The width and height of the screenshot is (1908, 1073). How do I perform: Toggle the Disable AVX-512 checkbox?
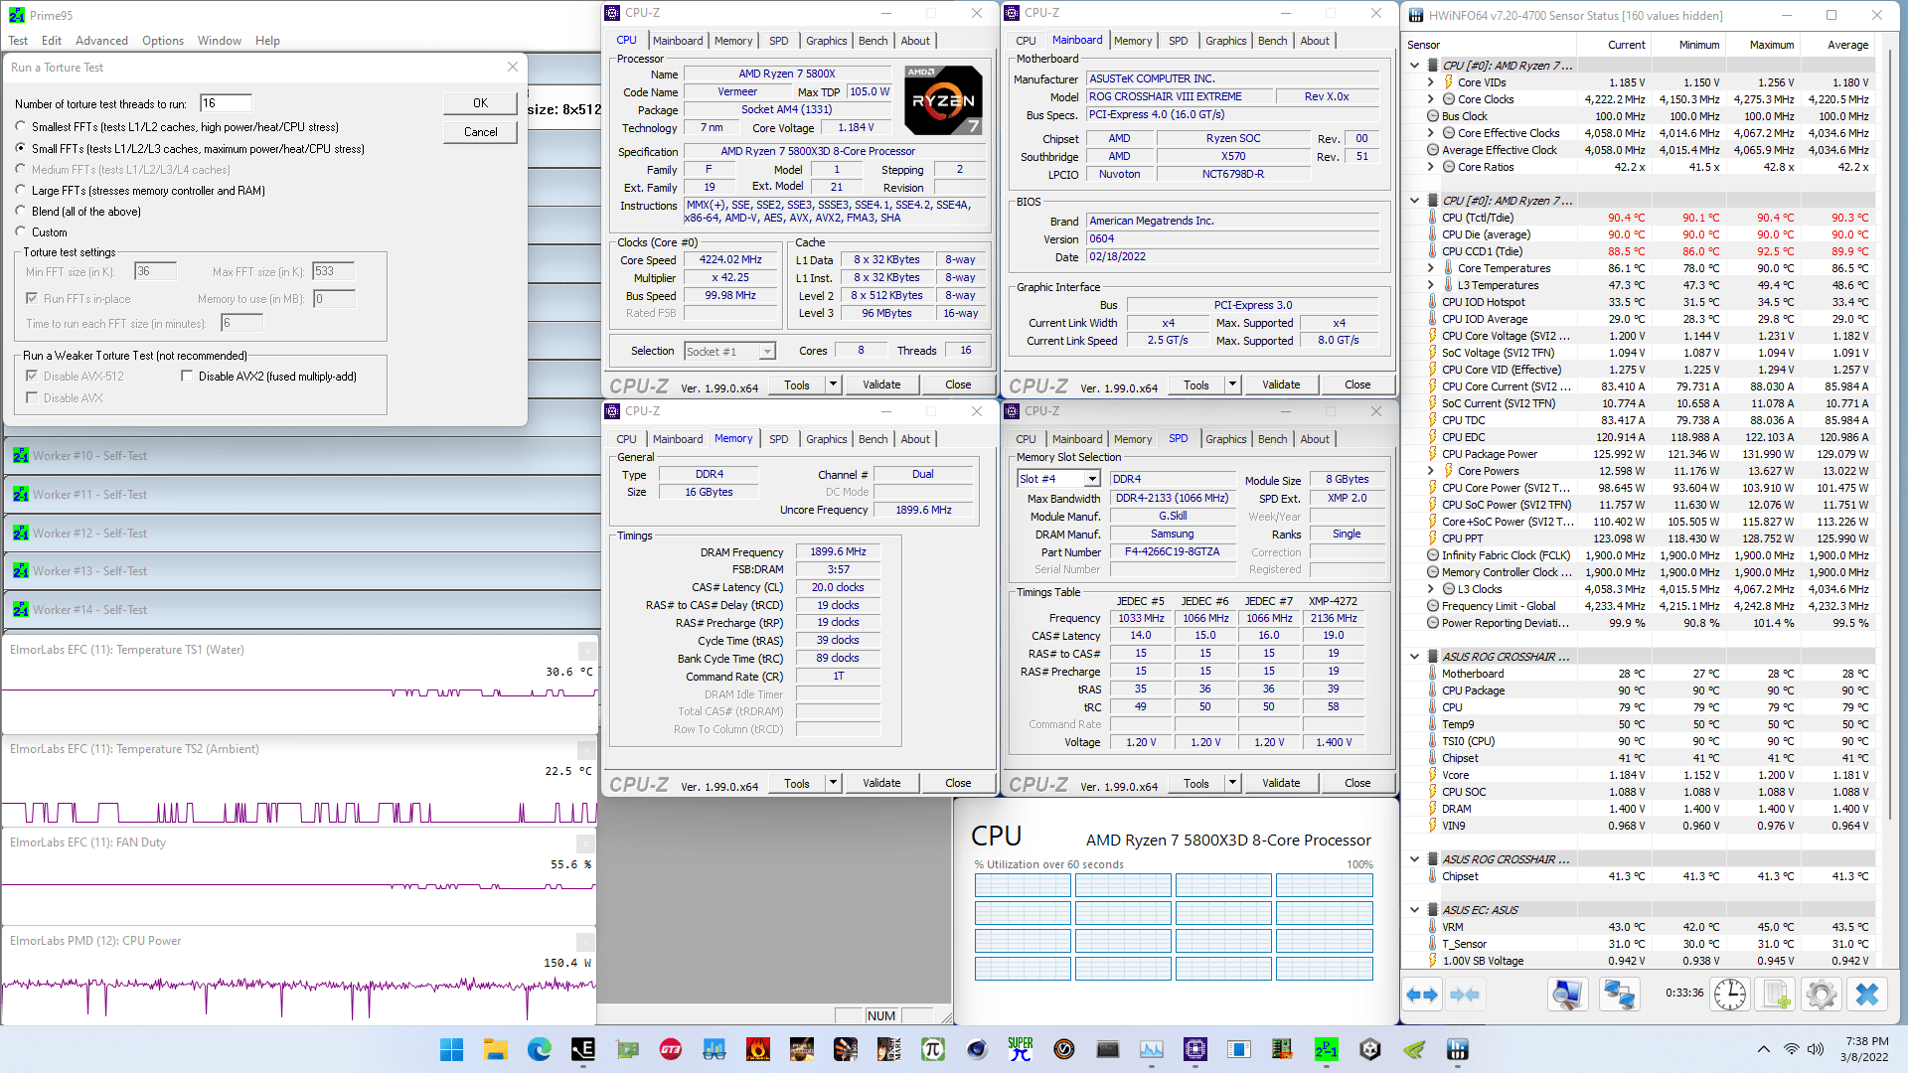32,377
